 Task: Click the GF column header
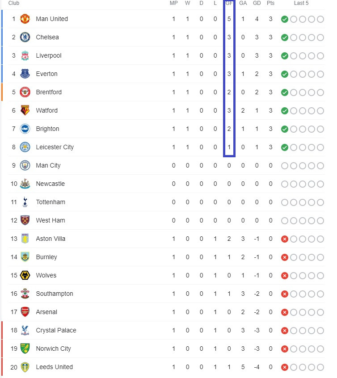(229, 3)
